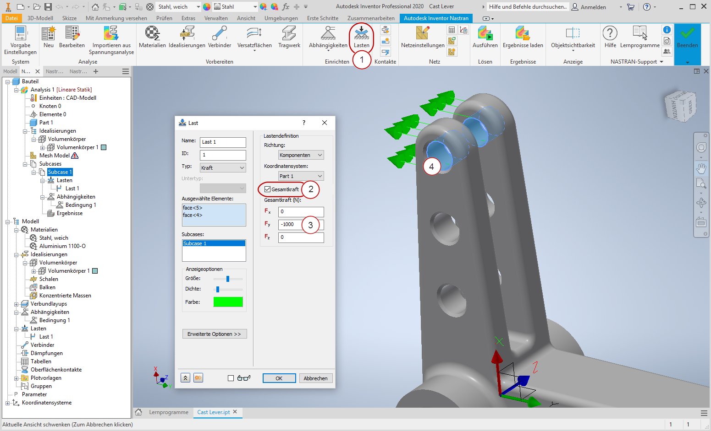Select the Verbinder tool
Screen dimensions: 711x431
220,37
